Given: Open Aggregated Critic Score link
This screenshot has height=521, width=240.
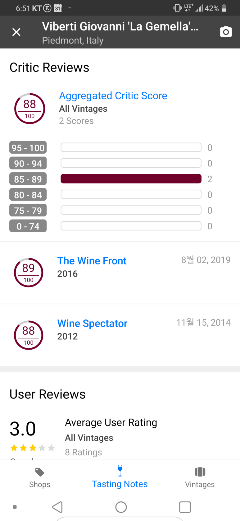Looking at the screenshot, I should (113, 96).
